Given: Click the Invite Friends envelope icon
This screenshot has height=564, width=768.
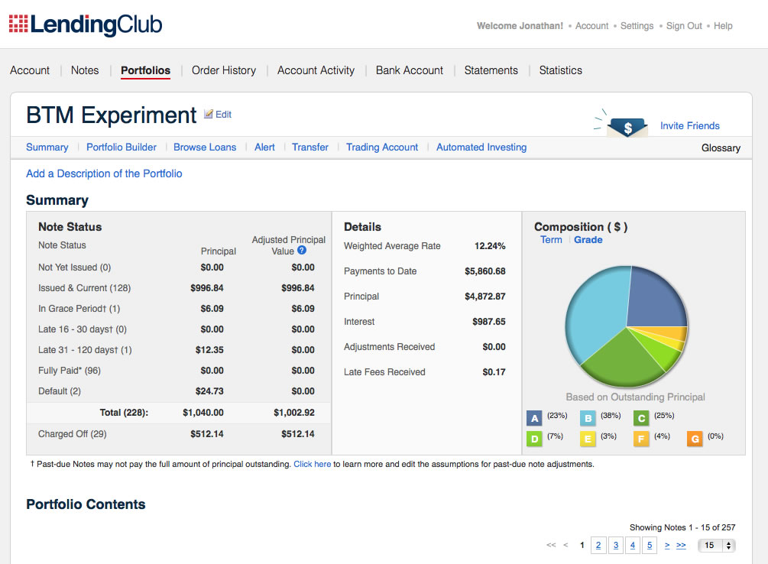Looking at the screenshot, I should pos(627,127).
